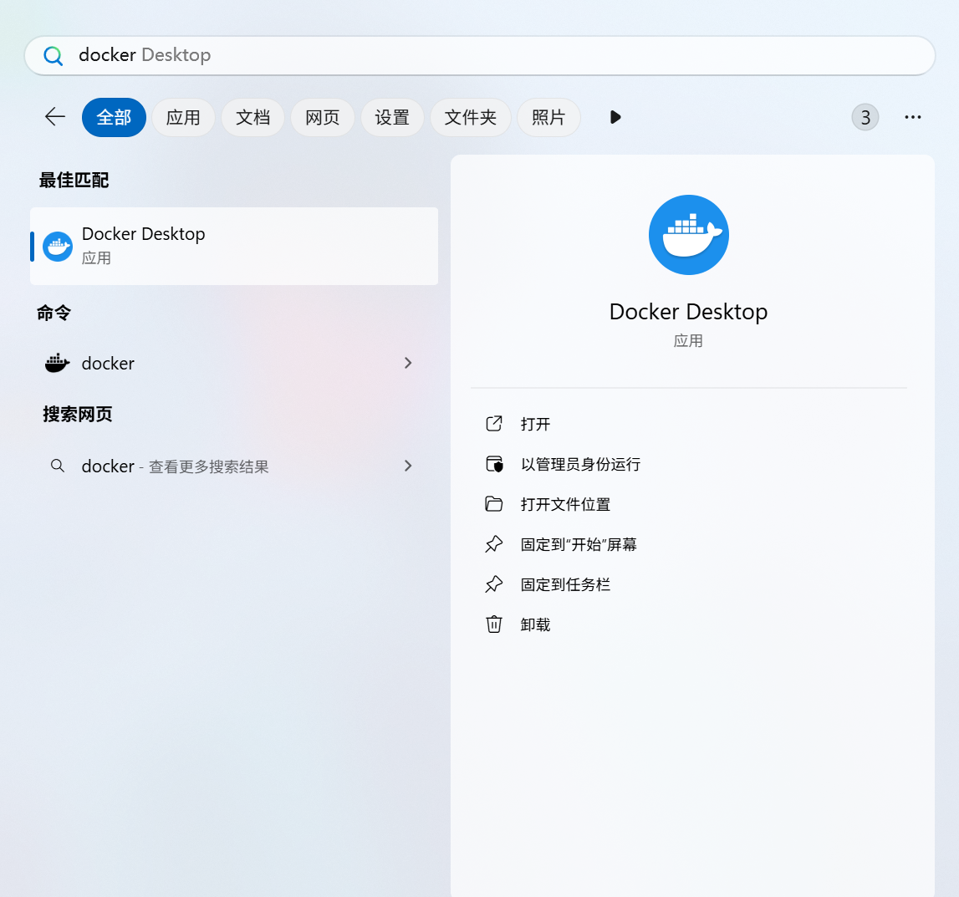The image size is (959, 897).
Task: Switch to the 应用 filter tab
Action: coord(183,117)
